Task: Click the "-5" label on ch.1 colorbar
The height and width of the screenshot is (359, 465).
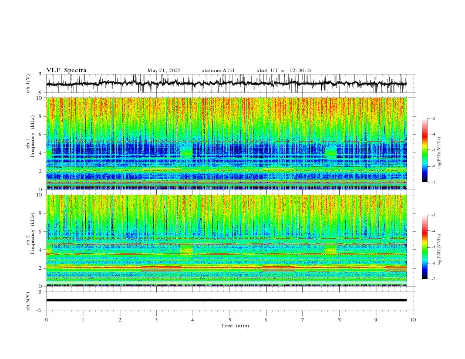Action: [433, 150]
